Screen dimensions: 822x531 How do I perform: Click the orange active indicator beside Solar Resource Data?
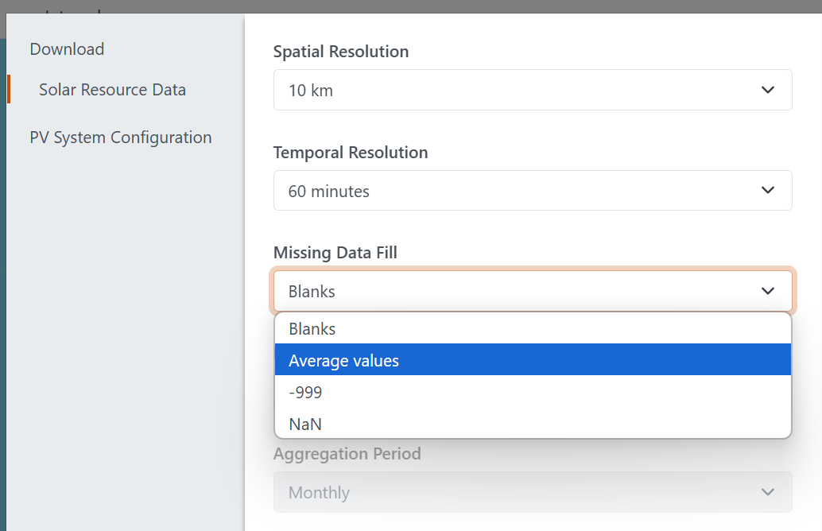click(x=9, y=89)
